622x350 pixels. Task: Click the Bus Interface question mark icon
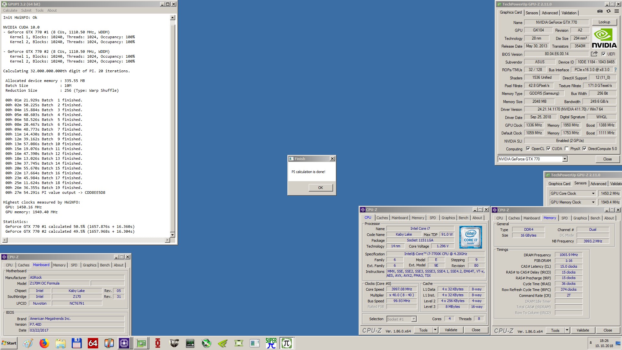[x=615, y=70]
